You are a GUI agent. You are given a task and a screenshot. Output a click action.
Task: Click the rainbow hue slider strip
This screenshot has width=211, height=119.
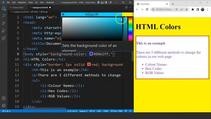click(131, 29)
